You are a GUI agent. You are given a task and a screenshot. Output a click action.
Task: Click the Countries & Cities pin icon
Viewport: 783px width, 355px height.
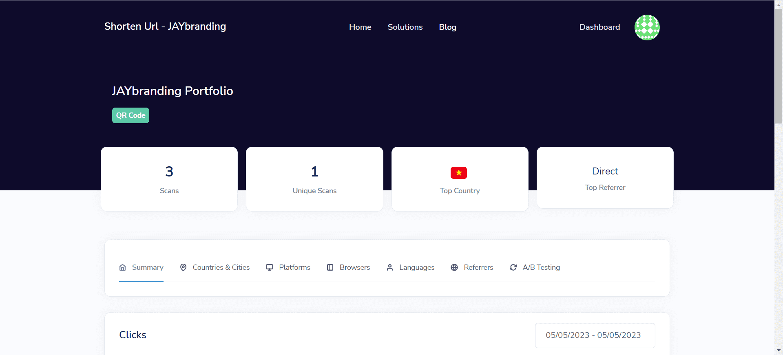click(x=184, y=267)
